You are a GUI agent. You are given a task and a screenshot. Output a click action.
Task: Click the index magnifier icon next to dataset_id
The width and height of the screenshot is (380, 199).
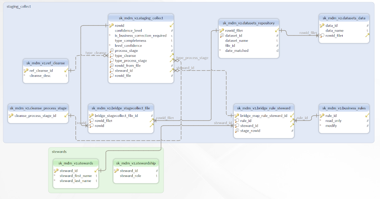coord(223,35)
